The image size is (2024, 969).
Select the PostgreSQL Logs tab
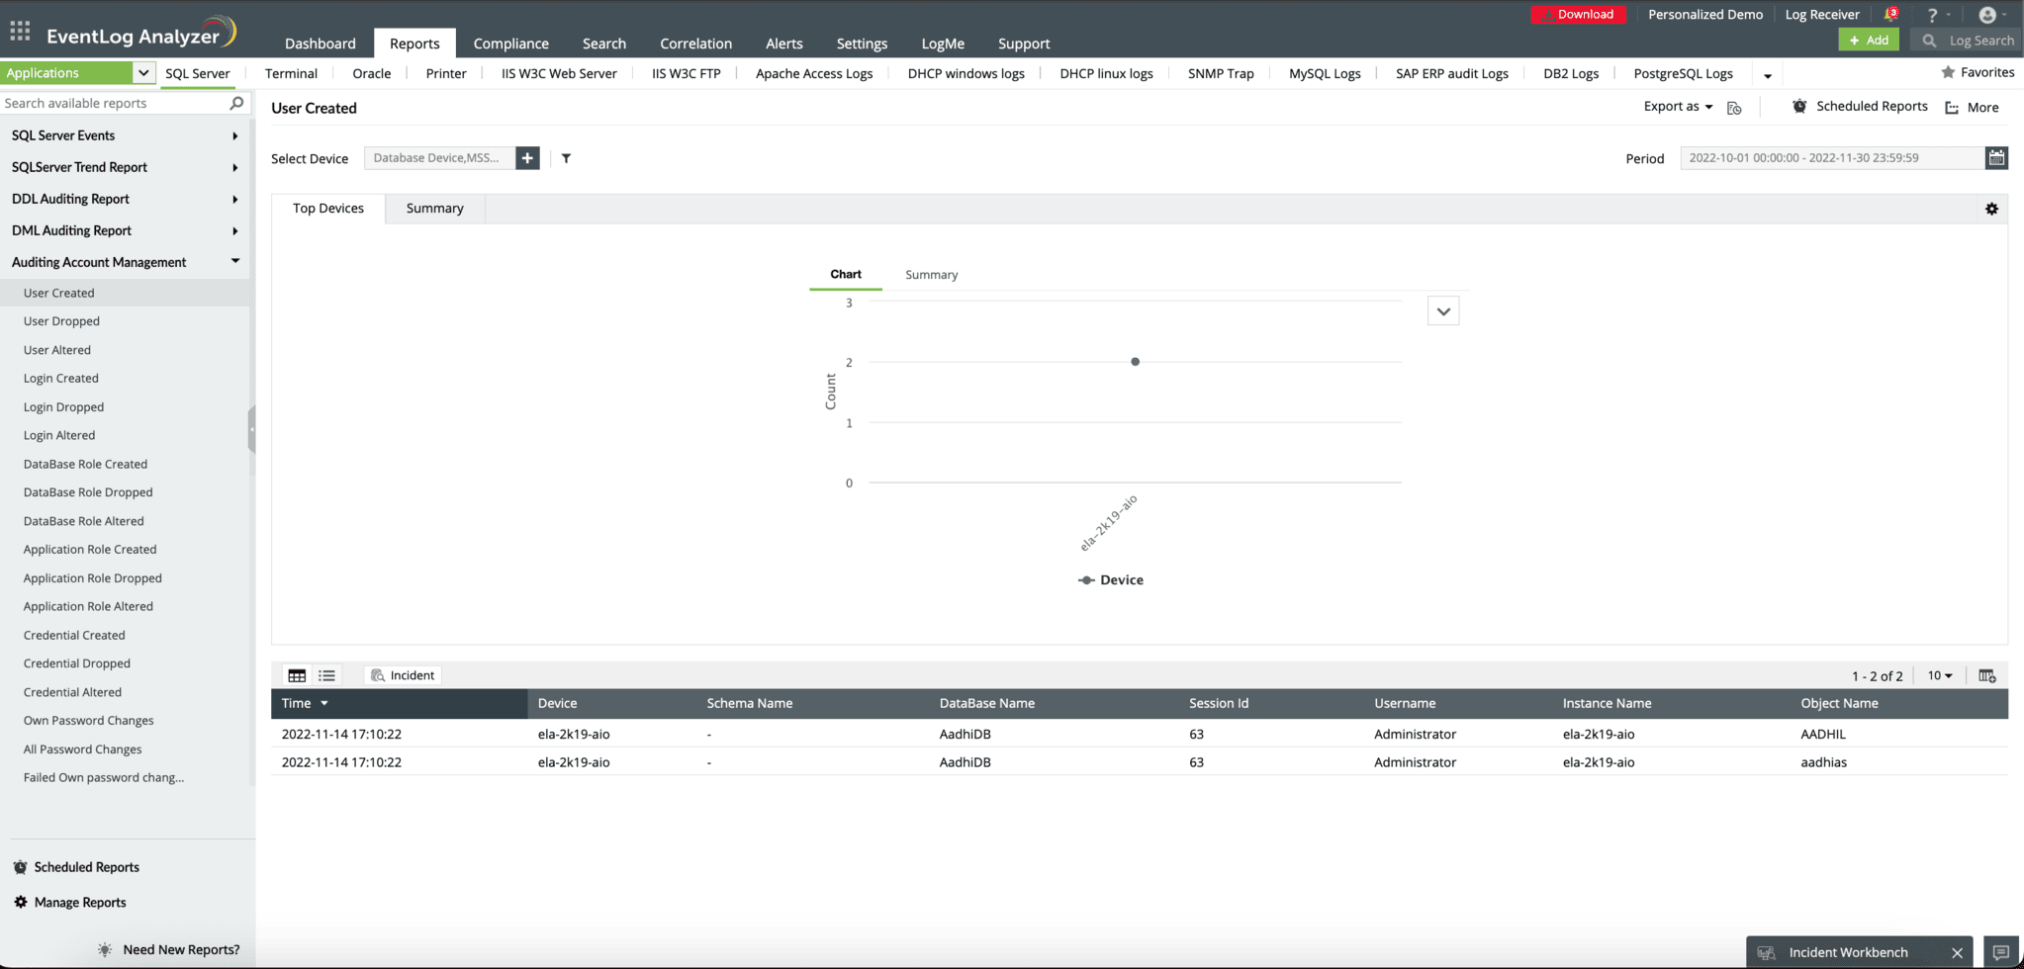pos(1683,73)
